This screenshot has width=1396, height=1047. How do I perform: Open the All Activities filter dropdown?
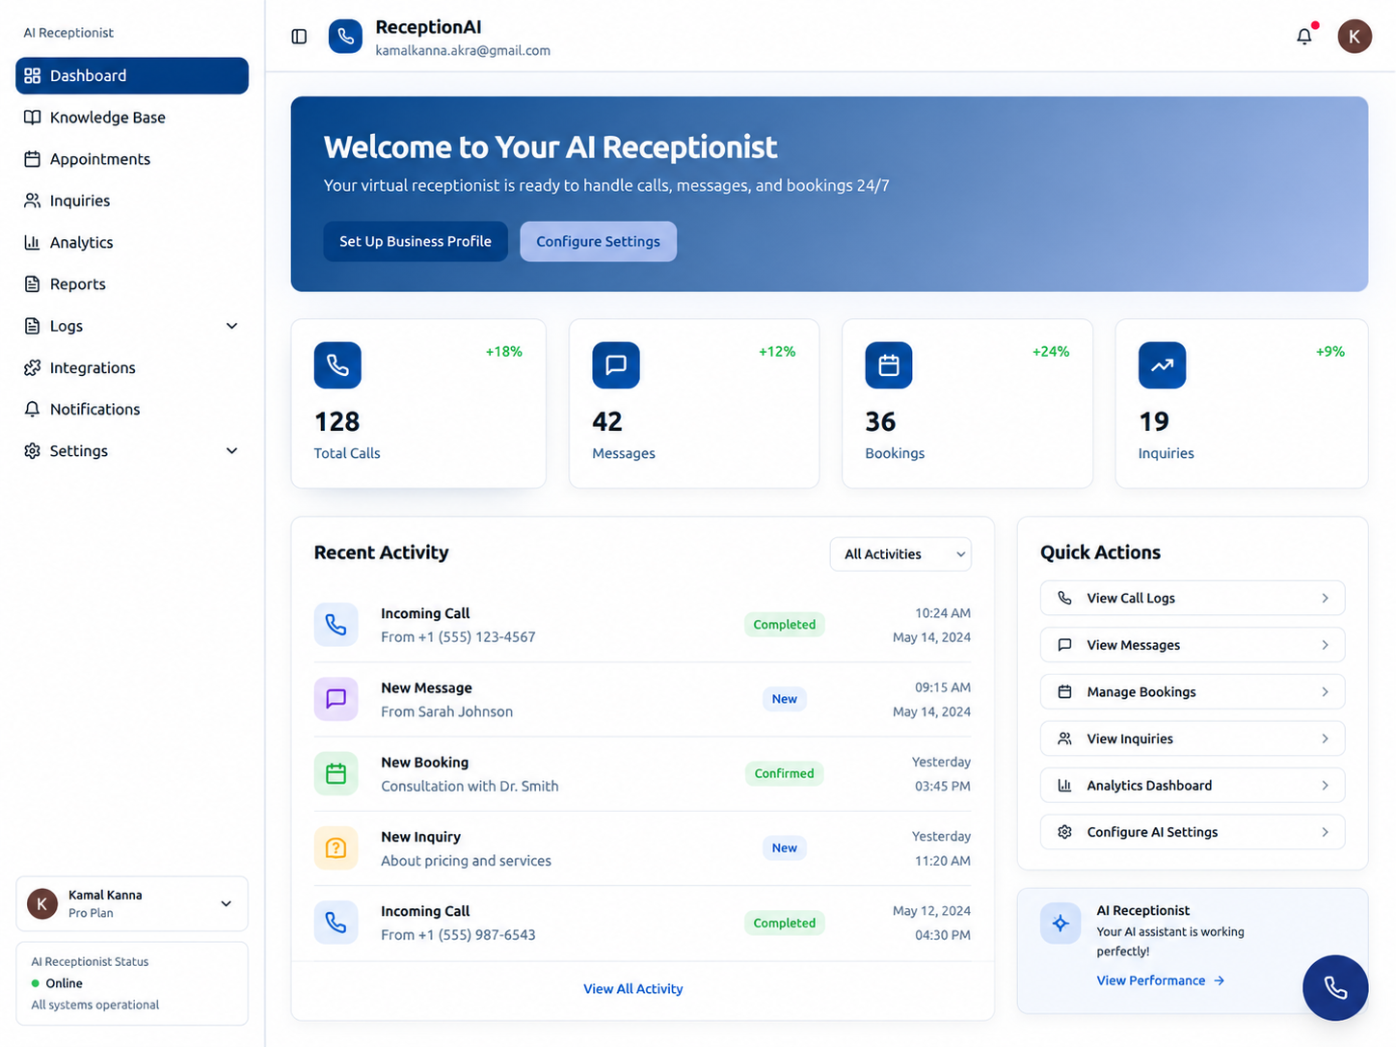[900, 554]
